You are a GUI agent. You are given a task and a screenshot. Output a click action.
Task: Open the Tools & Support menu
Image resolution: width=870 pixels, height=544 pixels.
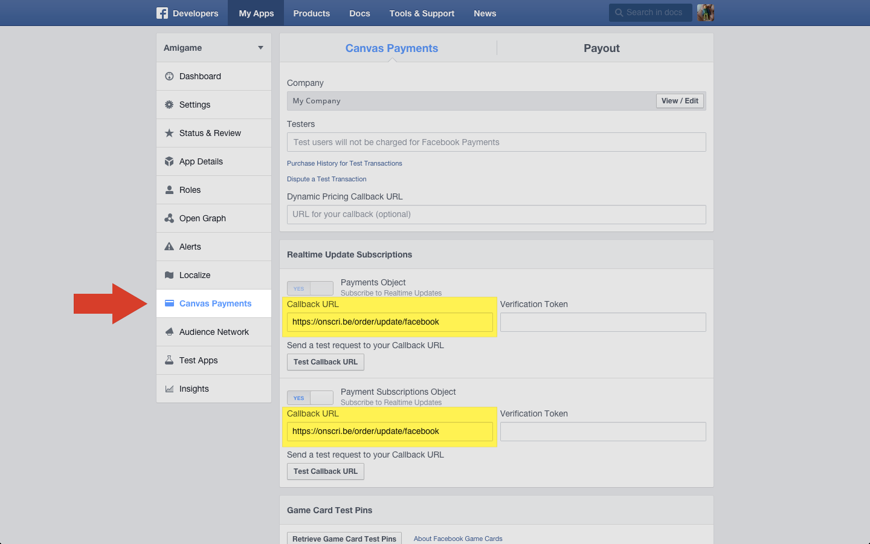(x=422, y=13)
